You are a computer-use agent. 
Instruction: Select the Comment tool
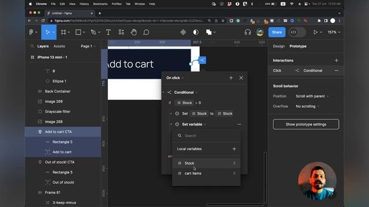(146, 32)
